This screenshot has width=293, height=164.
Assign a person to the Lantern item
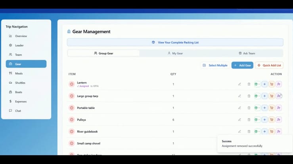coord(279,84)
